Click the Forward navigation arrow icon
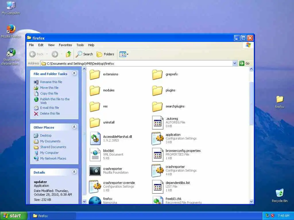294x220 pixels. click(55, 54)
